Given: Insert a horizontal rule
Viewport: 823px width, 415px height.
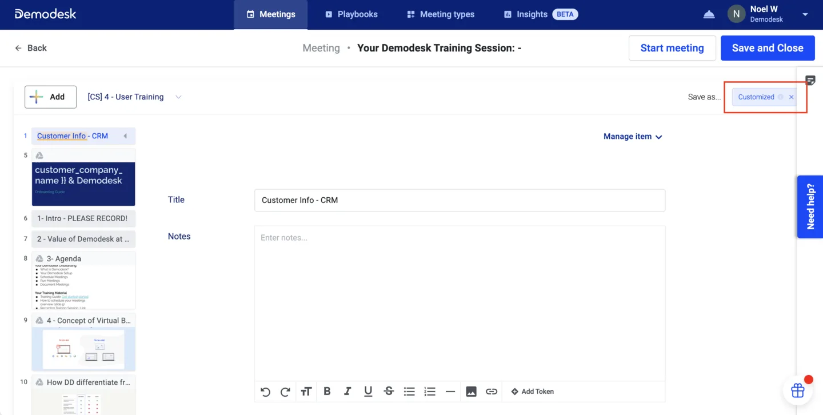Looking at the screenshot, I should (450, 392).
